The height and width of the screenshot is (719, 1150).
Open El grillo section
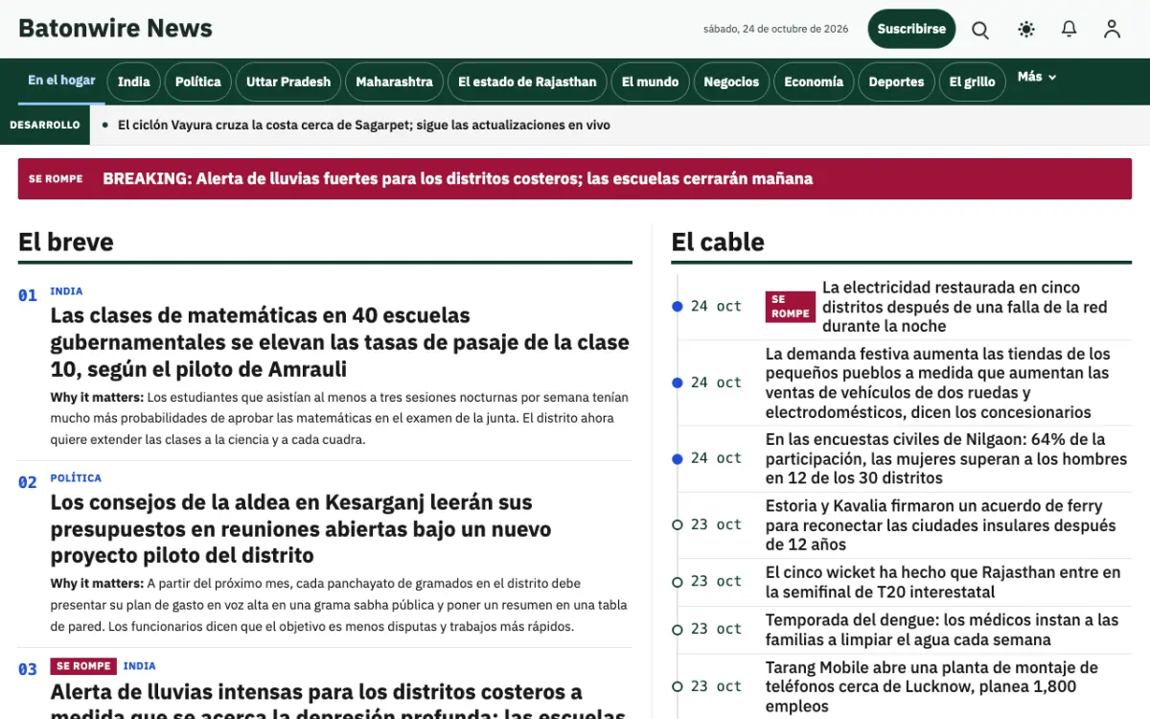972,81
